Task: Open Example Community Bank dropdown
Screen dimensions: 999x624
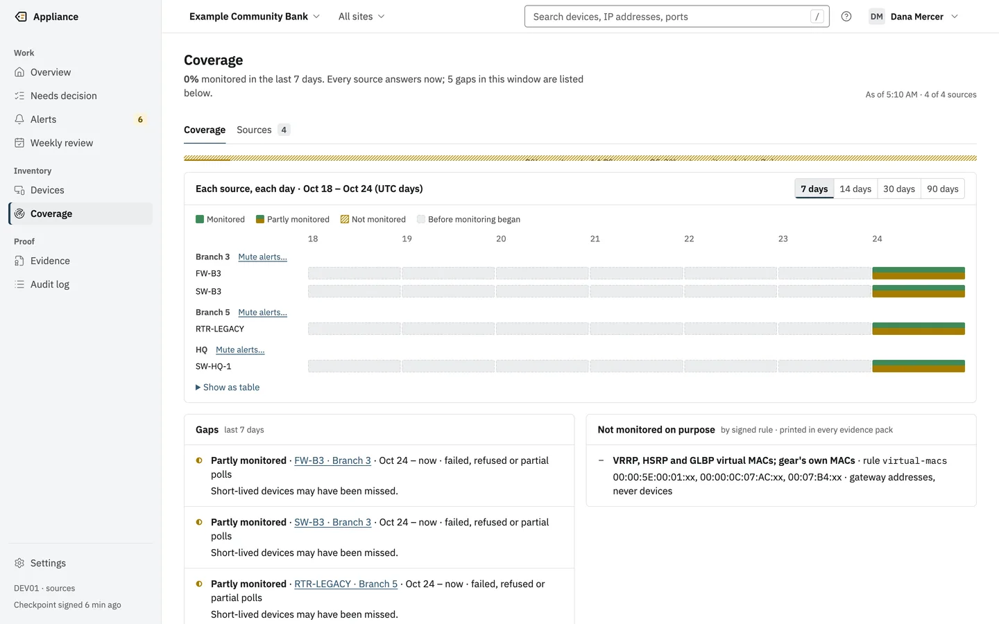Action: point(255,17)
